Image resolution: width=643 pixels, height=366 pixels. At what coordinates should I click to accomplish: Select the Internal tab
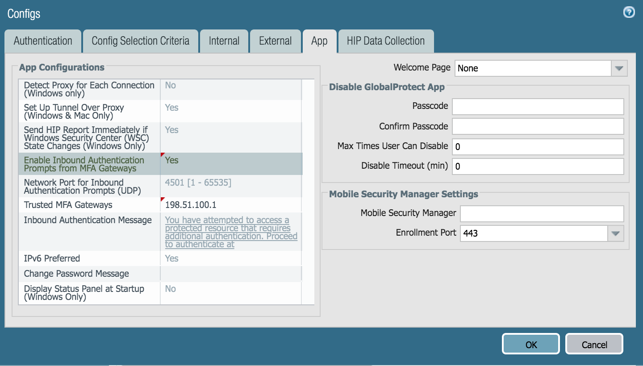coord(224,41)
